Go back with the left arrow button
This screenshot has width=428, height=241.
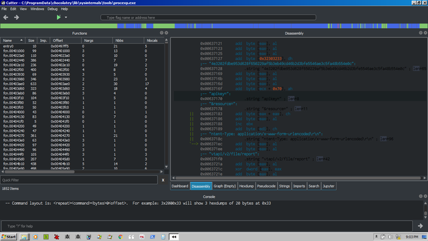pos(6,17)
